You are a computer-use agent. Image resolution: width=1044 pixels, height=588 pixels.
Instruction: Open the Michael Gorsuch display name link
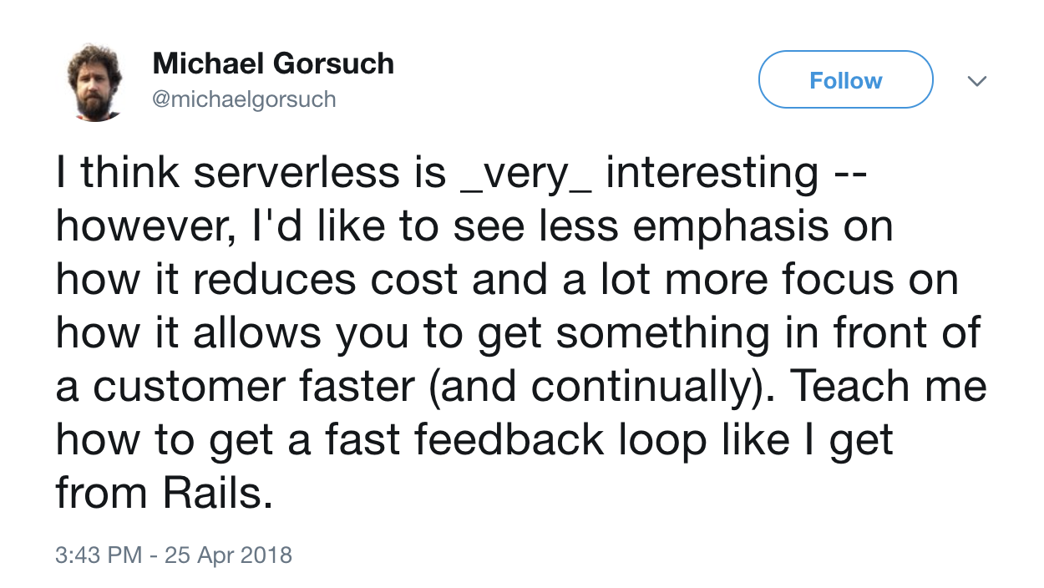click(273, 63)
